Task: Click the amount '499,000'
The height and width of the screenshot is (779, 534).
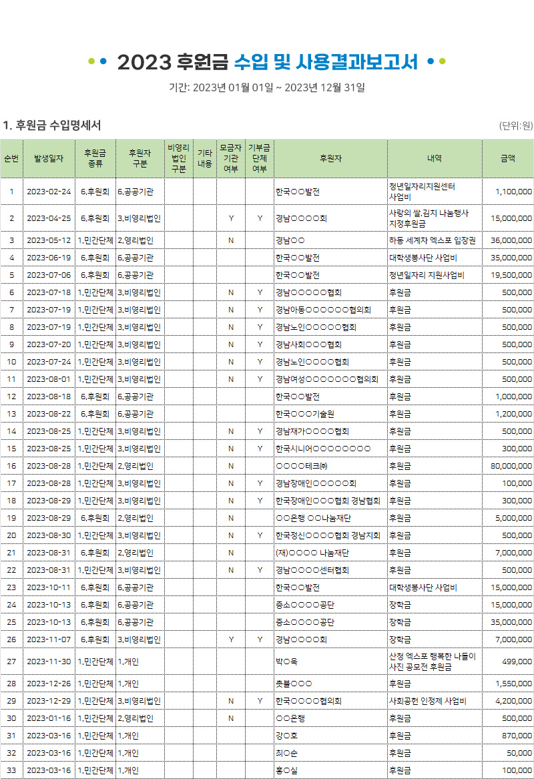Action: pyautogui.click(x=517, y=662)
